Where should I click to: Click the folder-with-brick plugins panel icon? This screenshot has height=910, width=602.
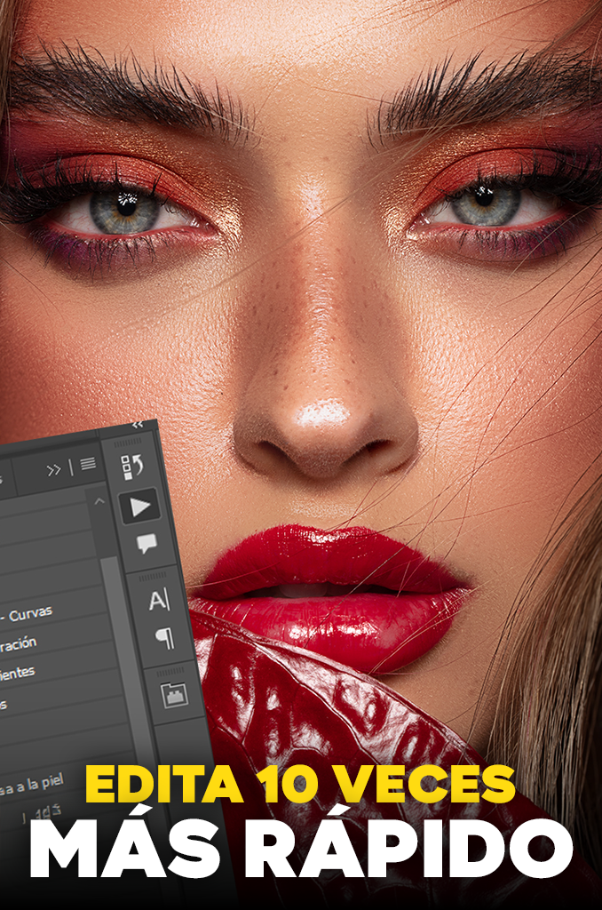(x=175, y=695)
